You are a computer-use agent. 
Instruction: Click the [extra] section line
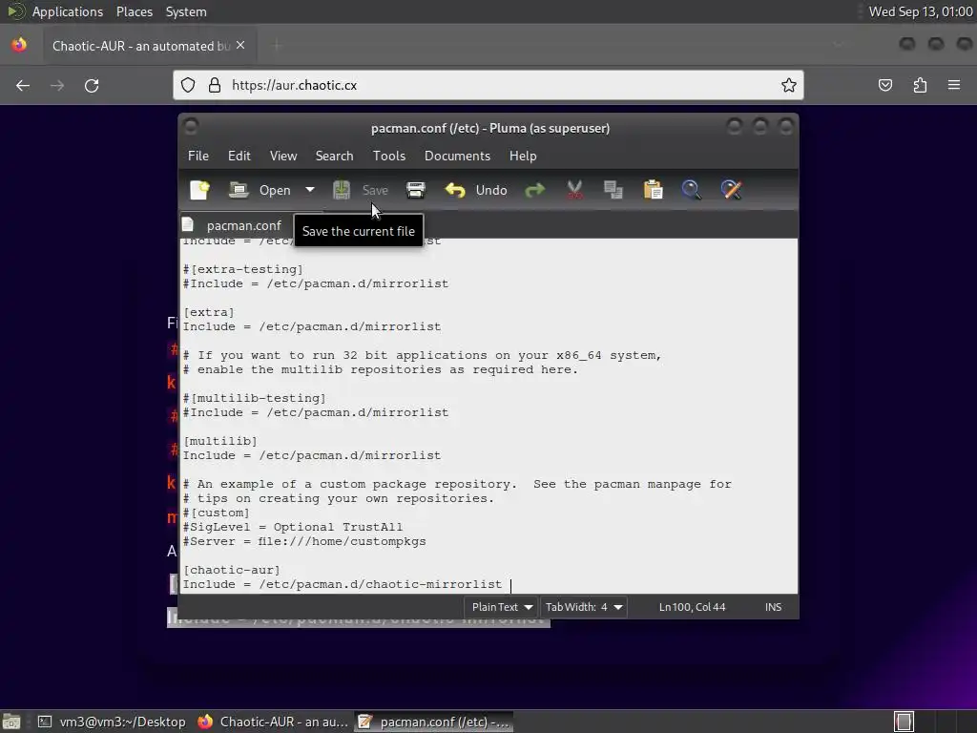pos(209,312)
